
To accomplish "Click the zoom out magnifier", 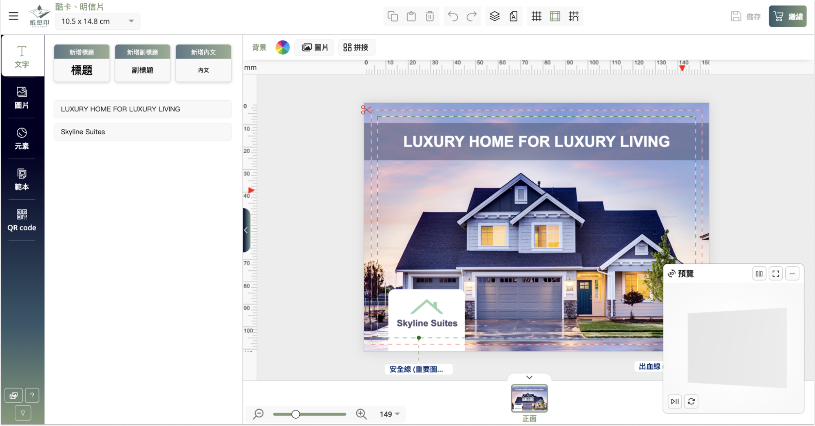I will click(258, 414).
